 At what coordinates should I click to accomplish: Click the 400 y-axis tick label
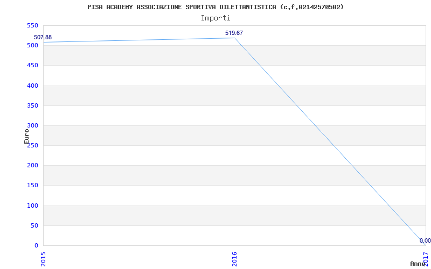tap(32, 86)
